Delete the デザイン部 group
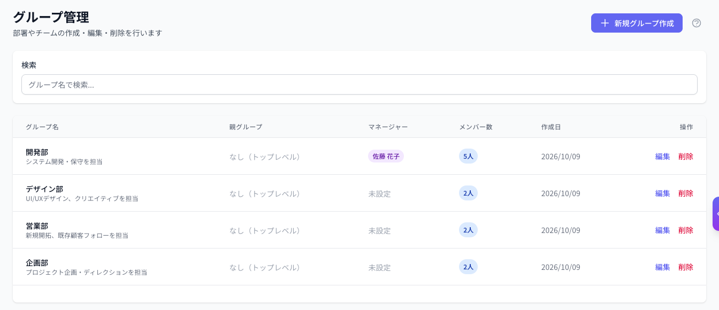 point(686,193)
